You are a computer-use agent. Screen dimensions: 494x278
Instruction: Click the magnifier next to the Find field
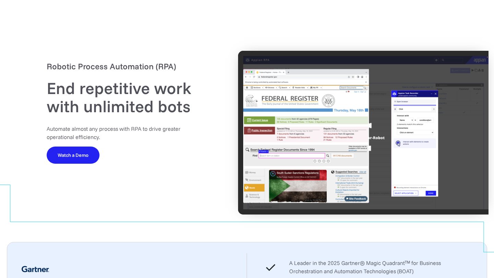click(x=328, y=155)
